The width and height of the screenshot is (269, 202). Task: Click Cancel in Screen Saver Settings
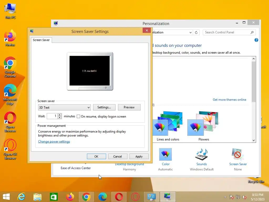click(x=117, y=156)
